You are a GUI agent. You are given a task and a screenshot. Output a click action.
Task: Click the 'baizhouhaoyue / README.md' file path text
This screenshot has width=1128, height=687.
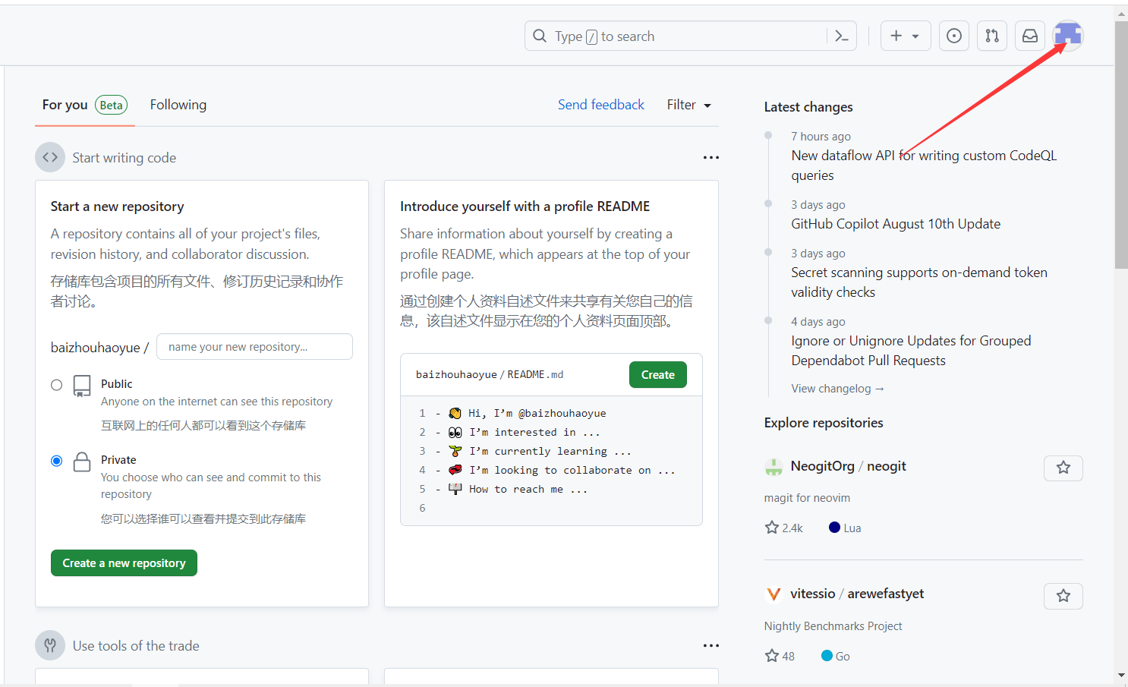(490, 374)
